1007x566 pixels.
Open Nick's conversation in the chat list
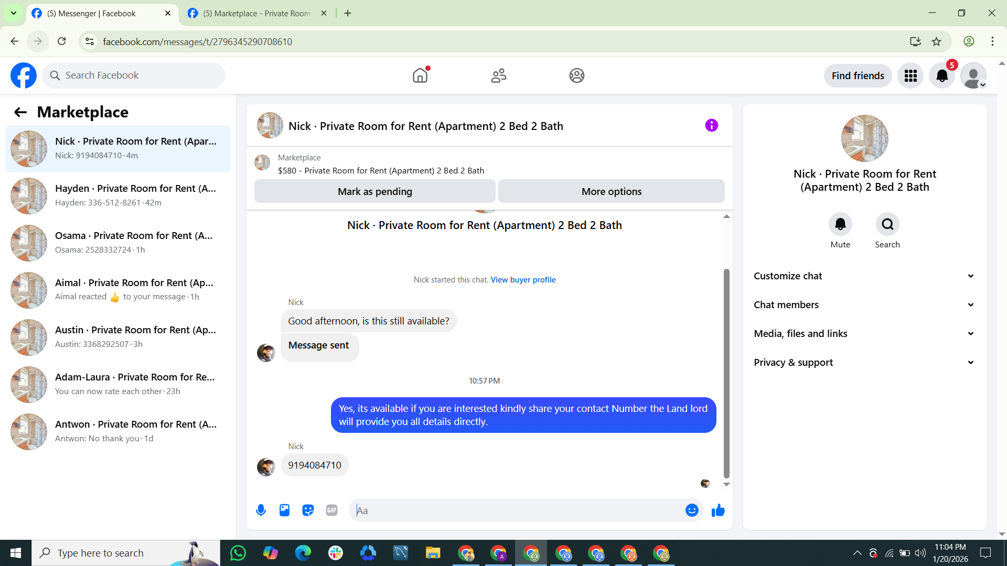click(x=118, y=149)
